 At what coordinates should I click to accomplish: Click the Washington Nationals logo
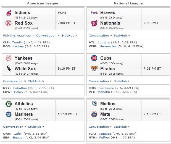(94, 23)
